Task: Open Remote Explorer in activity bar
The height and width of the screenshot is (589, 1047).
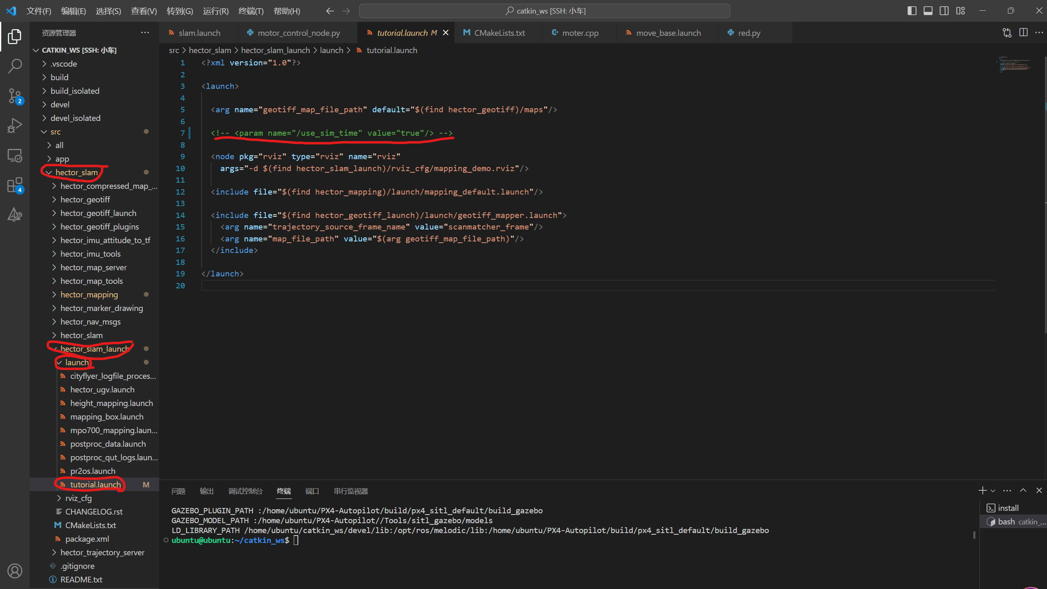Action: (x=15, y=155)
